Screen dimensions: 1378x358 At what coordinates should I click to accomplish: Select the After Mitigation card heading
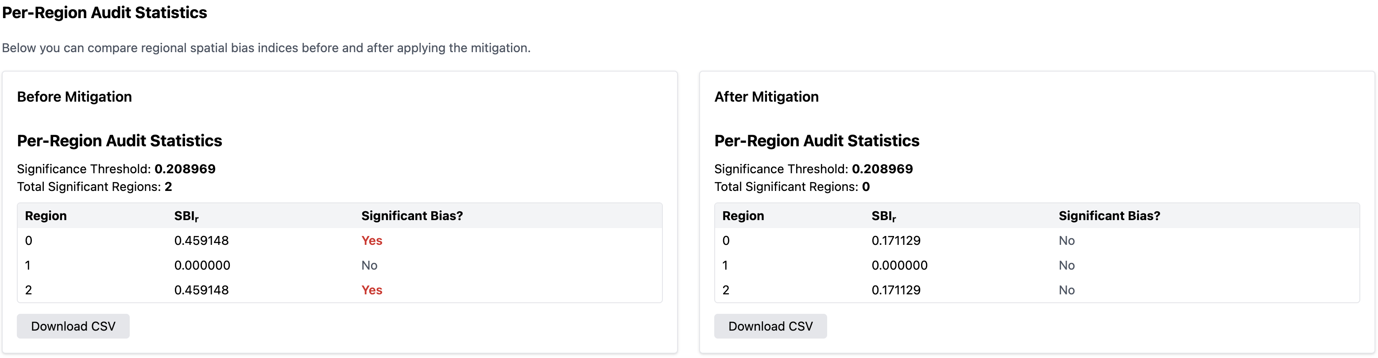766,97
